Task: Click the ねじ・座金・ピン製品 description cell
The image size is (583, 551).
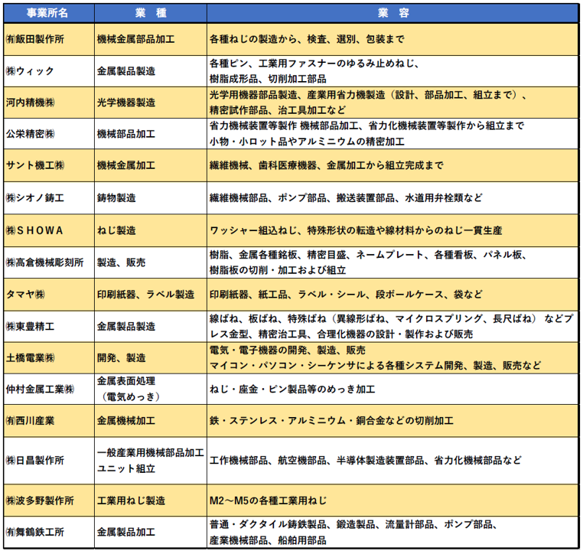Action: coord(392,390)
